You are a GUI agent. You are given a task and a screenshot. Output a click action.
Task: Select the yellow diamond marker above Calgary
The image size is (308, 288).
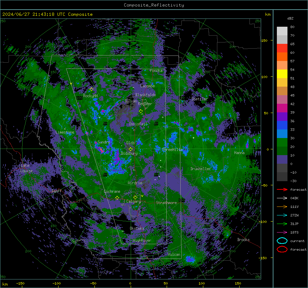click(135, 197)
